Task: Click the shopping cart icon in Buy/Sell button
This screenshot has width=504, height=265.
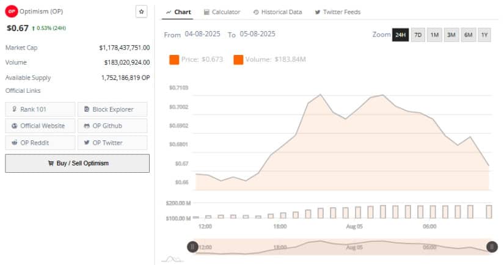Action: coord(51,163)
